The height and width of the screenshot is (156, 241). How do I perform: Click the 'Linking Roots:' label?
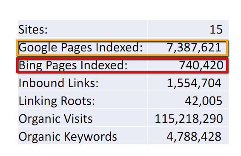[57, 101]
